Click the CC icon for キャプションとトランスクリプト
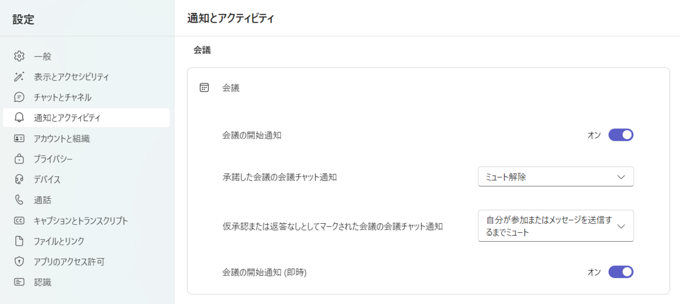Viewport: 680px width, 304px height. [19, 220]
